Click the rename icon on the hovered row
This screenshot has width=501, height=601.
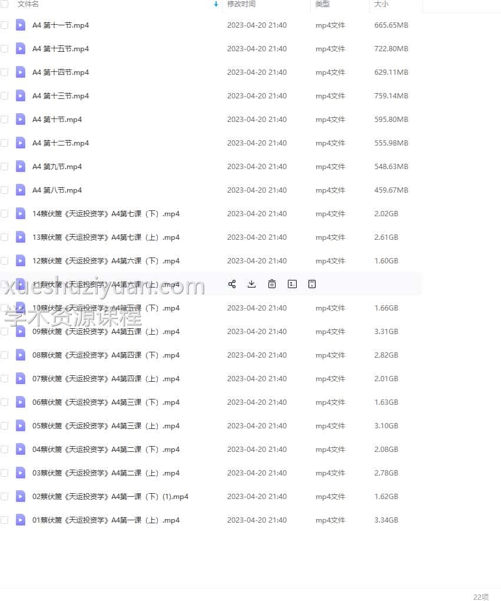click(292, 284)
